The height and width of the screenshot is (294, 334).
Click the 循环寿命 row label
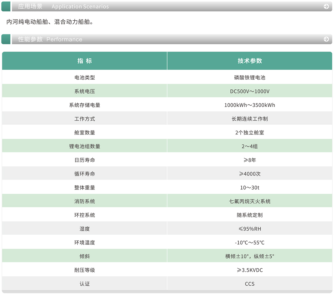[85, 174]
